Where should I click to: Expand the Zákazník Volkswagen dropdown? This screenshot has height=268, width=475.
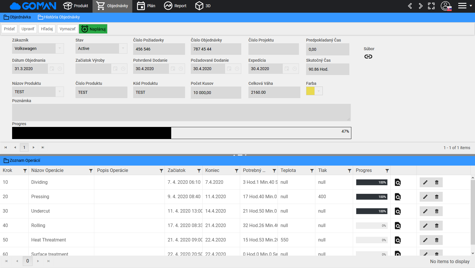60,48
